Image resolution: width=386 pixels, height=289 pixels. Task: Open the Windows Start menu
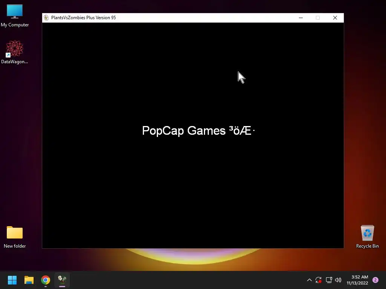pyautogui.click(x=12, y=280)
